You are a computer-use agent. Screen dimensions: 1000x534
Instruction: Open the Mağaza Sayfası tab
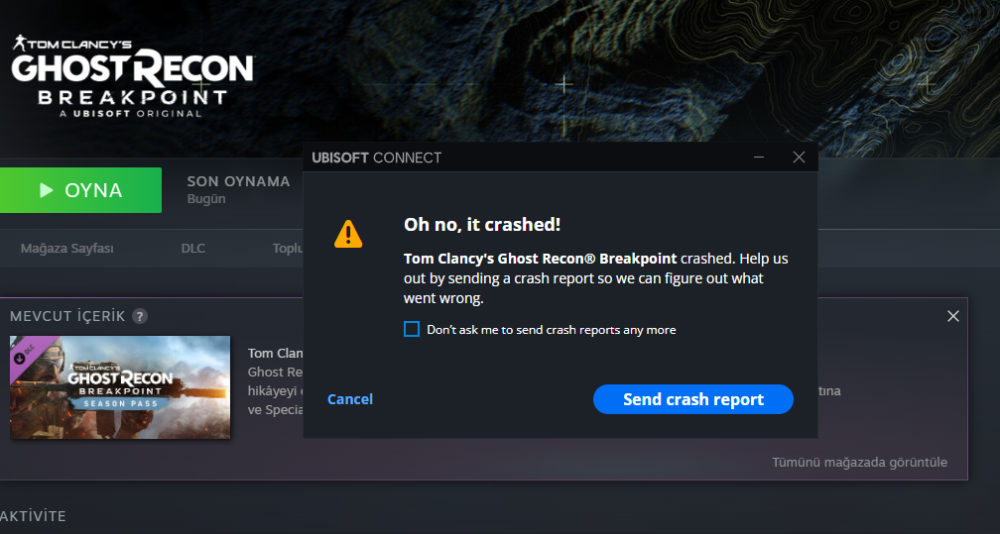tap(67, 249)
